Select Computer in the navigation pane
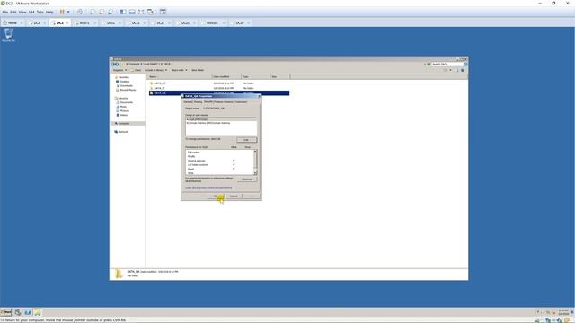Viewport: 575px width, 323px height. pos(124,124)
